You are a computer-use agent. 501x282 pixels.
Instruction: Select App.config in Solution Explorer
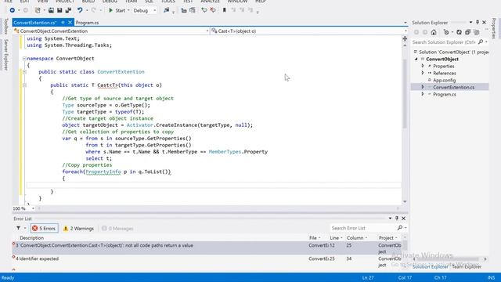(444, 80)
